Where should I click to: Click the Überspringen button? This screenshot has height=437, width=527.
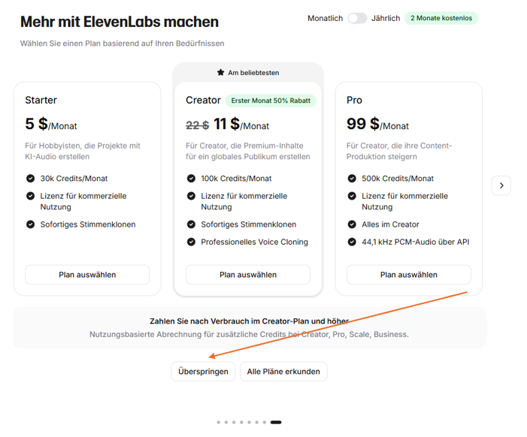click(203, 371)
